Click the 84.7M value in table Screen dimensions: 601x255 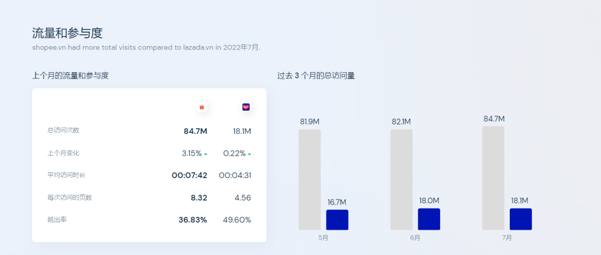(x=195, y=131)
